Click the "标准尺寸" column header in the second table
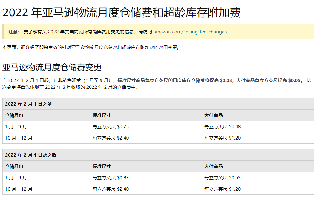 (101, 166)
